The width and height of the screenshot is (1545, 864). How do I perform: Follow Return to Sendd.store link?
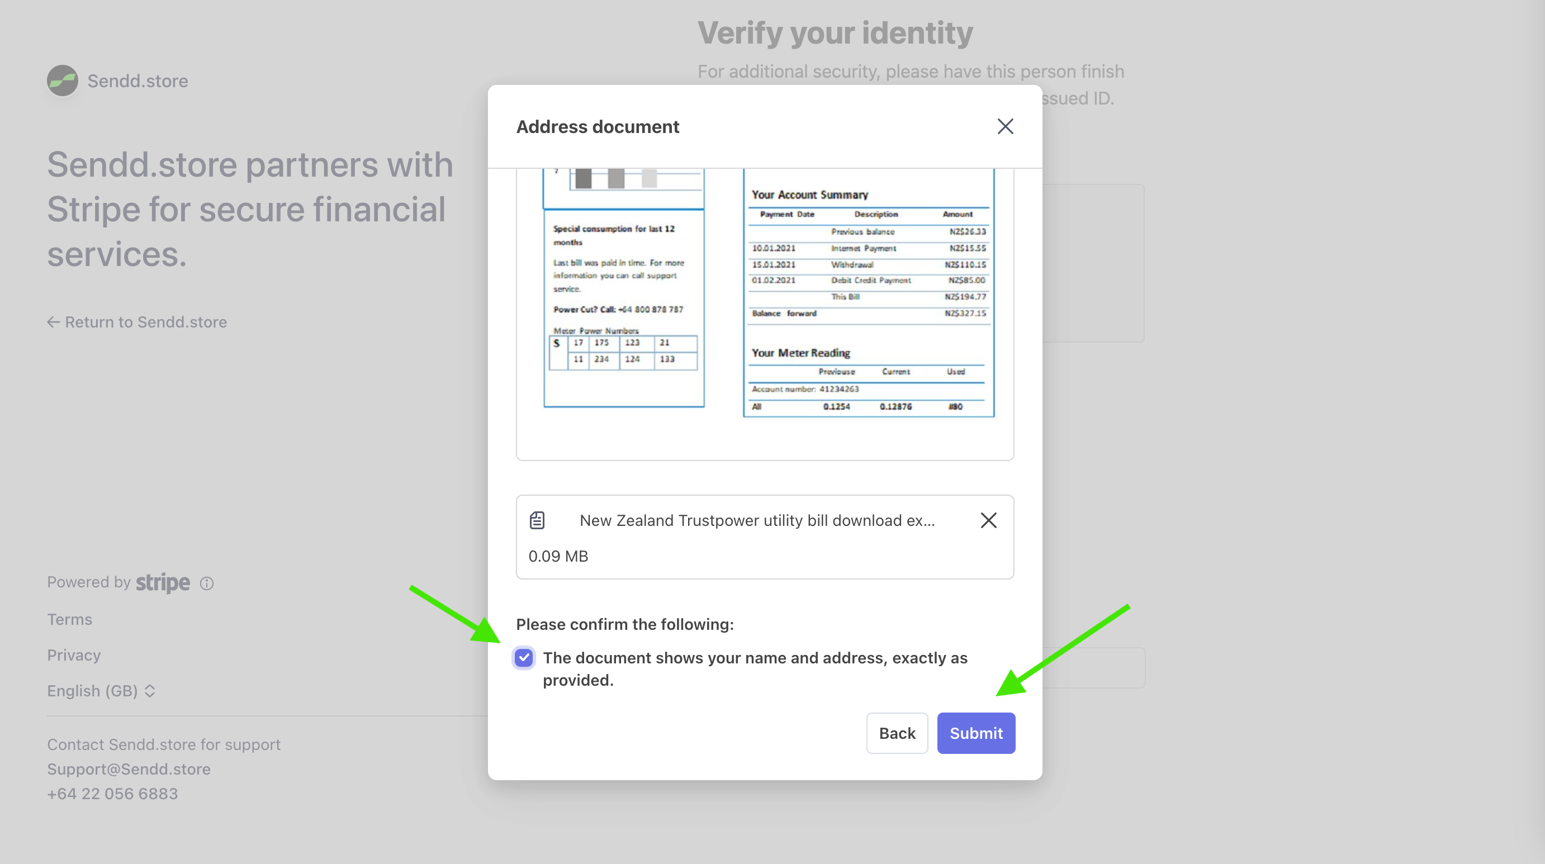coord(146,322)
